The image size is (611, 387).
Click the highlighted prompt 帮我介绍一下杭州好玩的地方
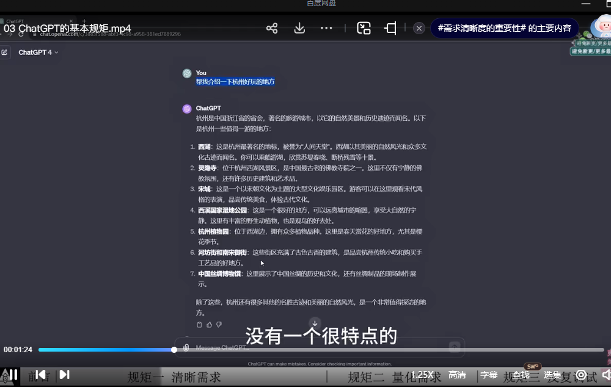tap(235, 82)
